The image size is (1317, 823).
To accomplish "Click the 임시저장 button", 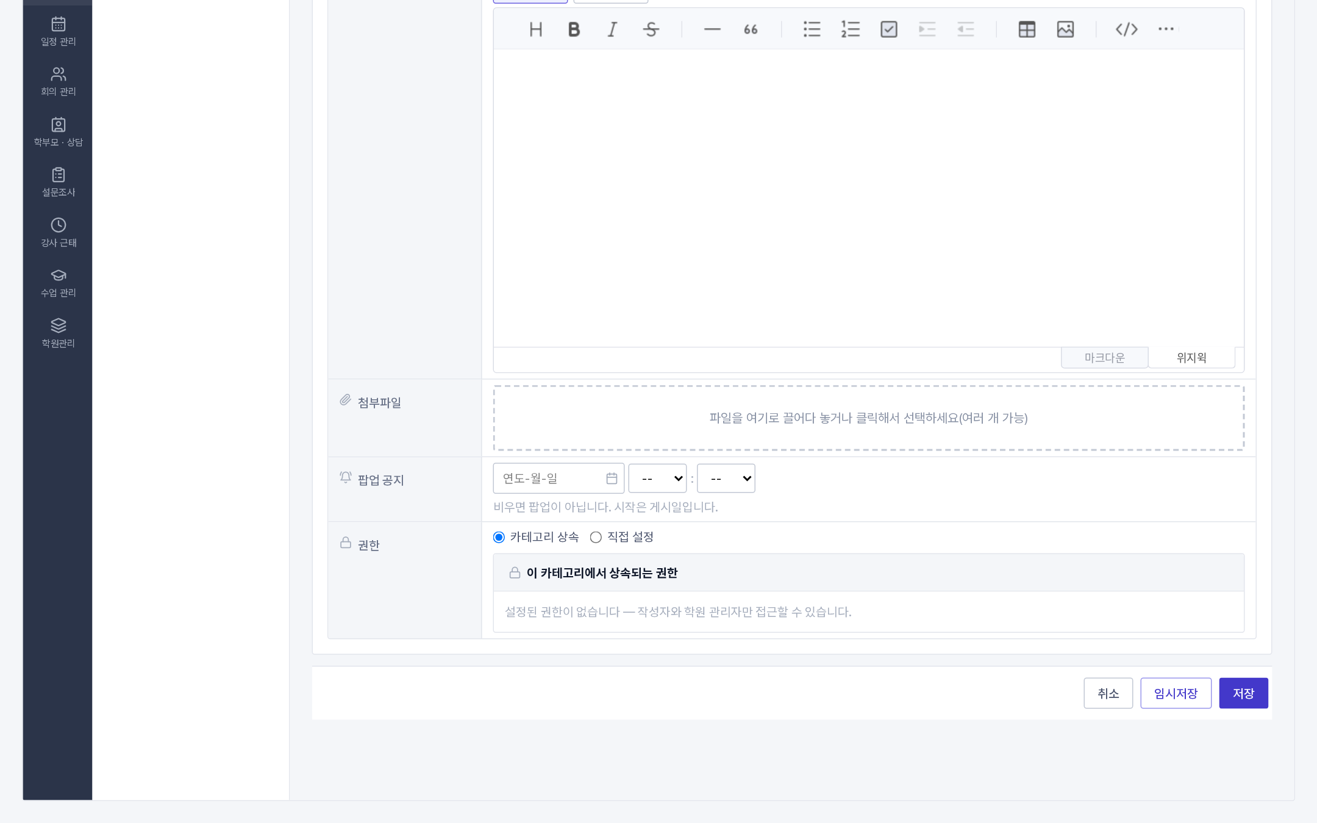I will (1176, 693).
